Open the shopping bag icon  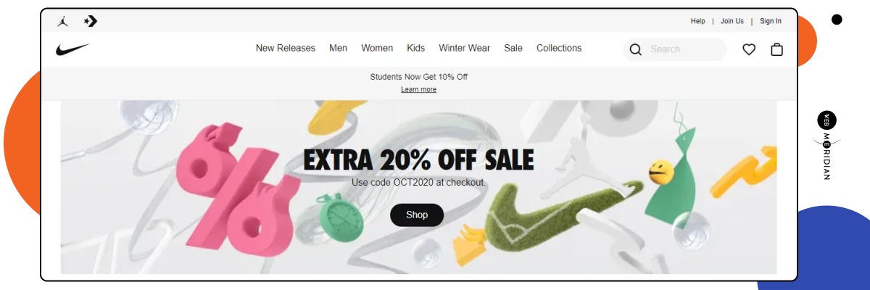(776, 49)
